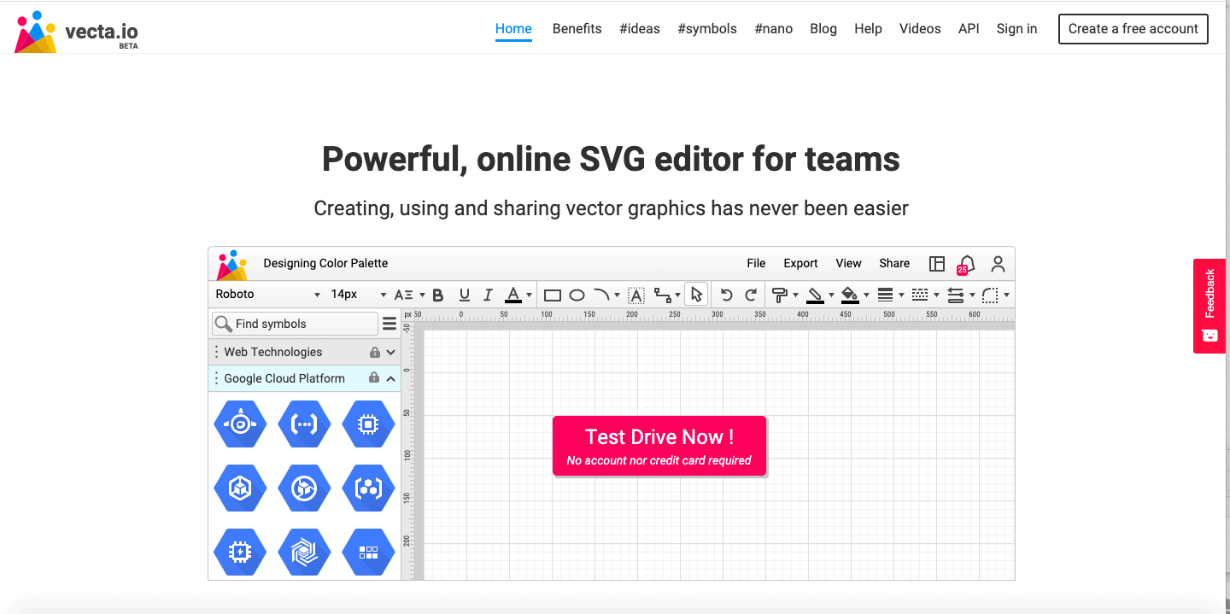Viewport: 1230px width, 614px height.
Task: Toggle underline text formatting
Action: 464,295
